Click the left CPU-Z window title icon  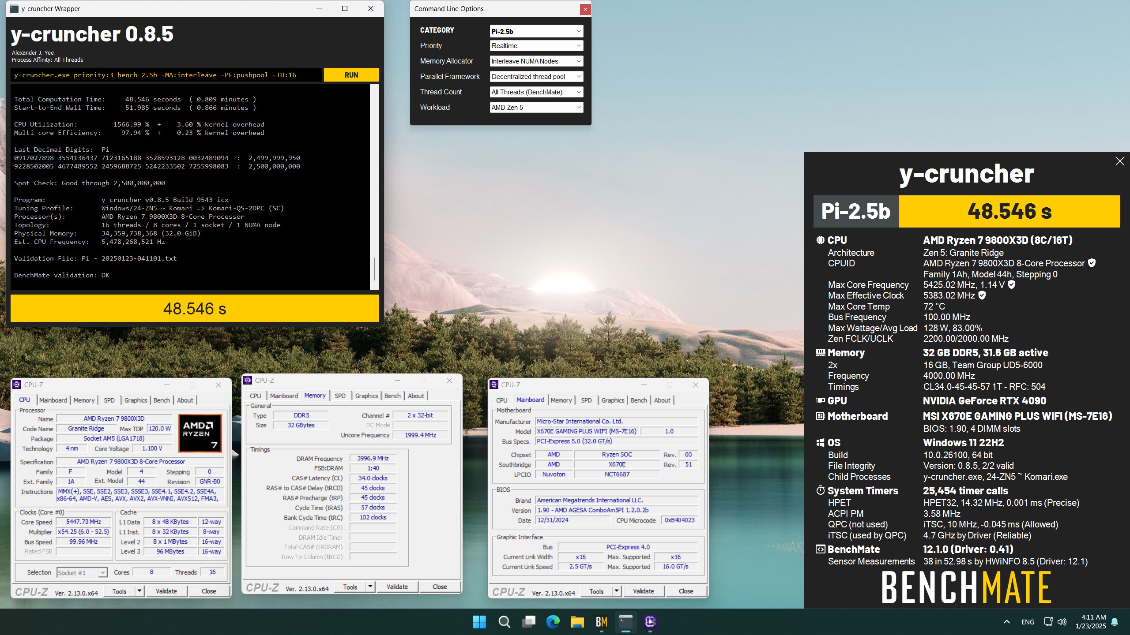pos(17,385)
